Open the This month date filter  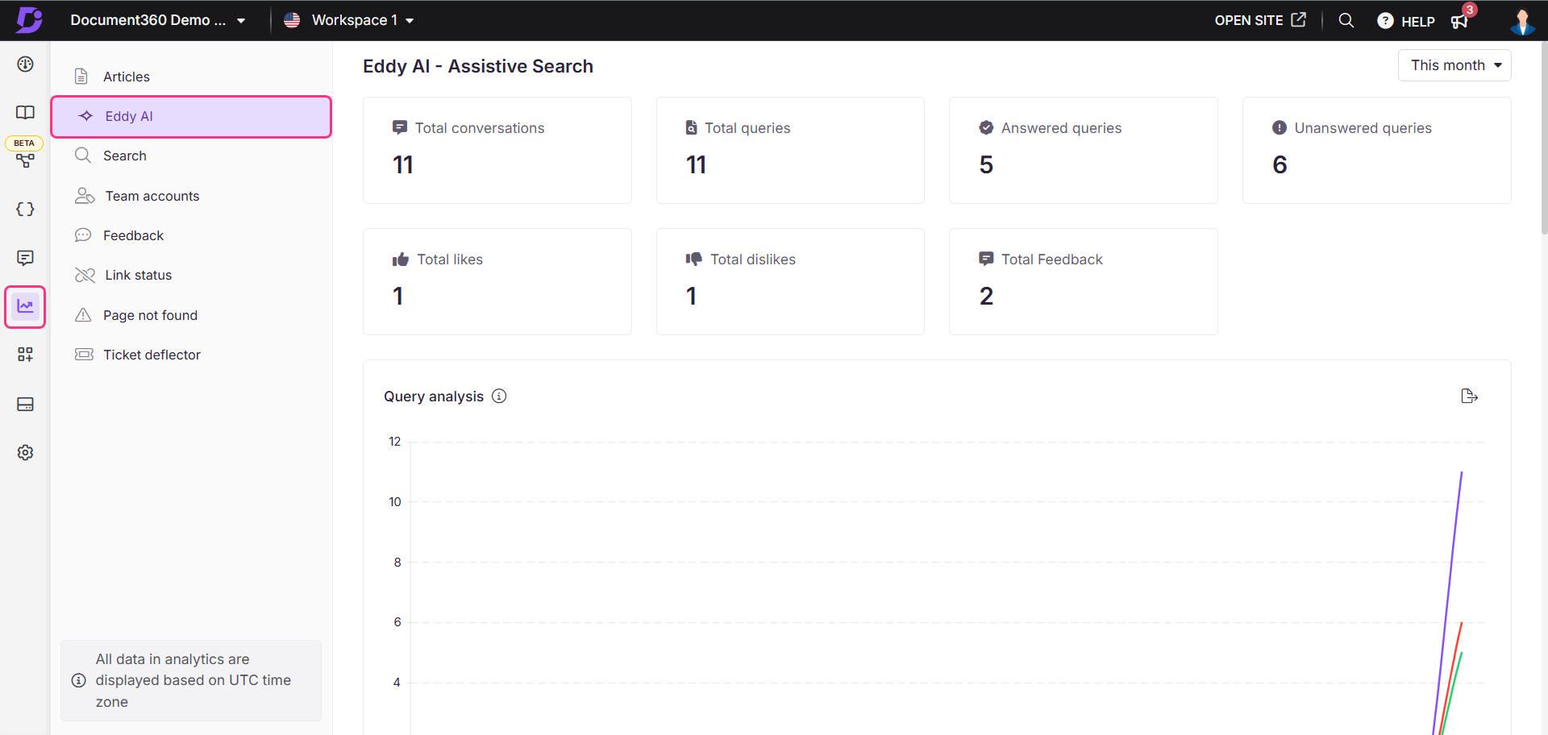(x=1454, y=65)
